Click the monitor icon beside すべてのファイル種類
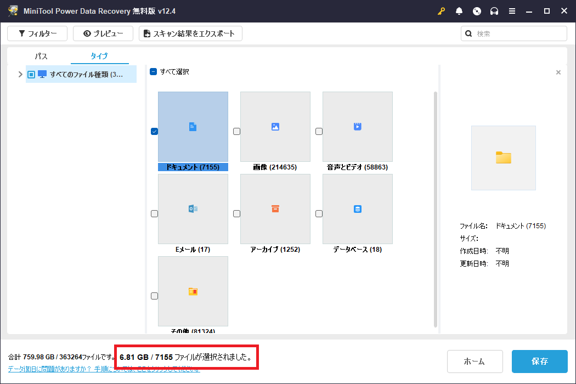The height and width of the screenshot is (384, 576). tap(42, 74)
